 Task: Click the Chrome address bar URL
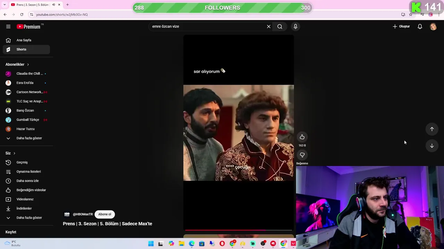[x=62, y=15]
